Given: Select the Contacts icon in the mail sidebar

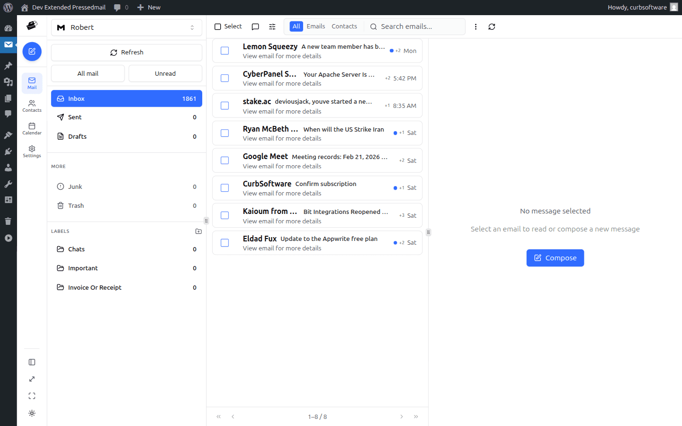Looking at the screenshot, I should [32, 105].
